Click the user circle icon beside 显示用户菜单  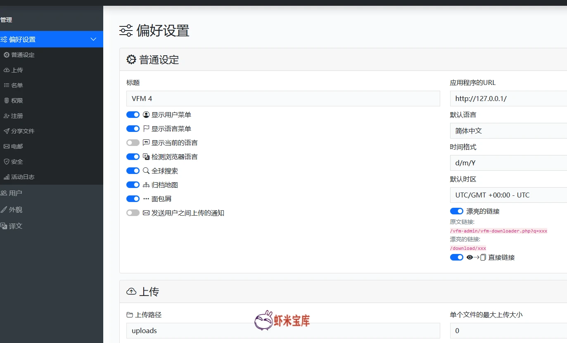click(146, 115)
